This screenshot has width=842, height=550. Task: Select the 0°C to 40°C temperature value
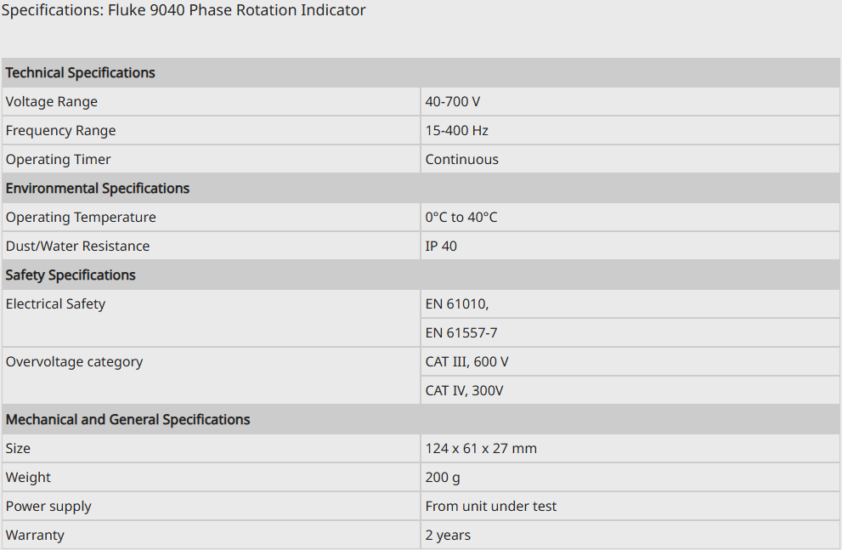tap(461, 218)
